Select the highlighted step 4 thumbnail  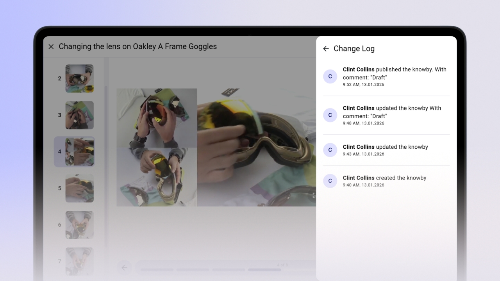(79, 151)
